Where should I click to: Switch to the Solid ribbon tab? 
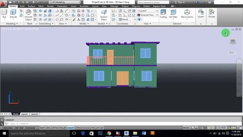click(x=22, y=6)
